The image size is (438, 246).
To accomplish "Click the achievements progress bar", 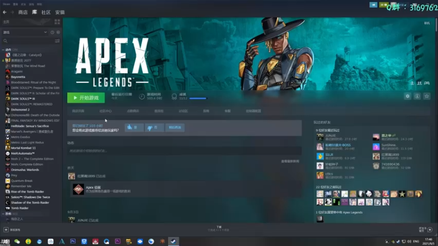I will click(x=198, y=98).
